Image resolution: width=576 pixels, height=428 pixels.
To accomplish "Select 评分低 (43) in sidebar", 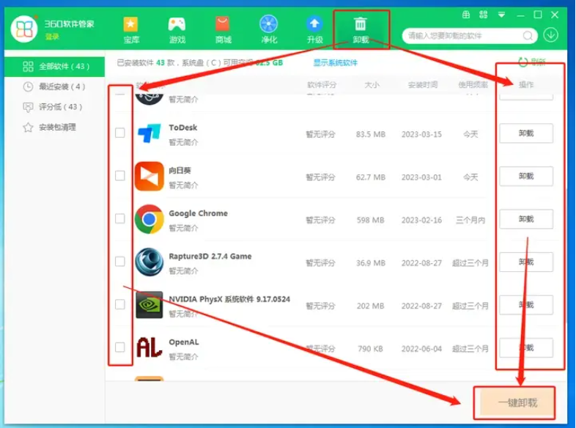I will (x=54, y=107).
